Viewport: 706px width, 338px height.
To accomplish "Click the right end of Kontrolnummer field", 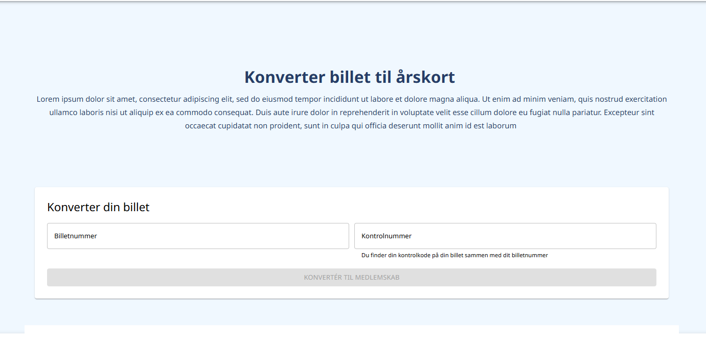I will [x=644, y=236].
